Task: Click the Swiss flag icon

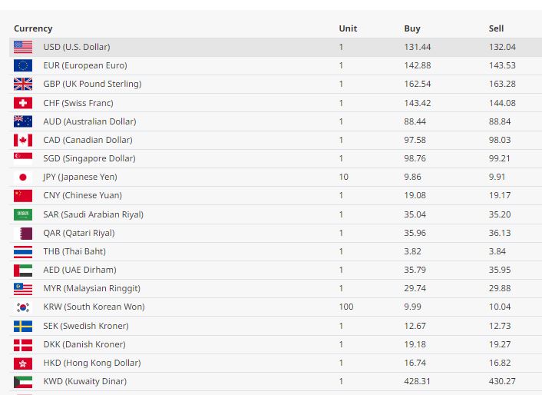Action: pos(23,103)
